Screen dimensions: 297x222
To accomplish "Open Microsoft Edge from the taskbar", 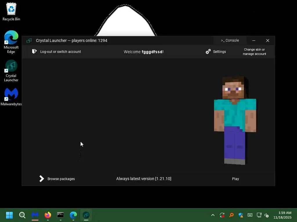I will [x=73, y=215].
